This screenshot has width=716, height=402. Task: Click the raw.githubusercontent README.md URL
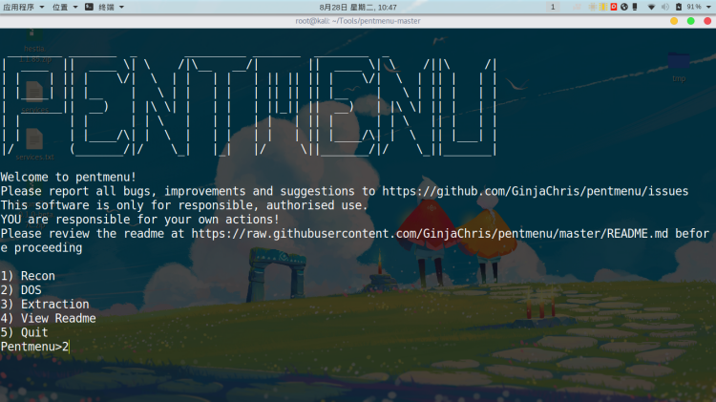coord(430,233)
